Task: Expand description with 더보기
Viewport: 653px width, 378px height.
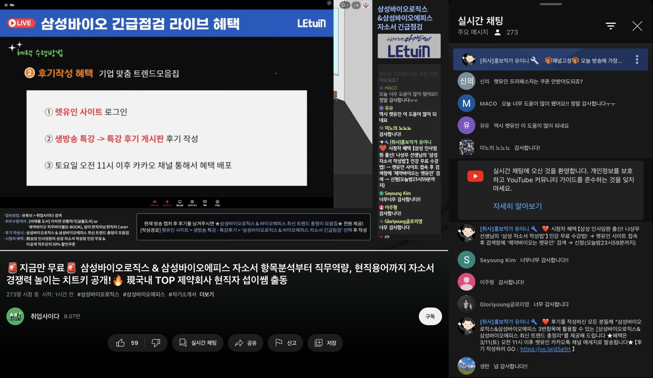Action: pos(207,294)
